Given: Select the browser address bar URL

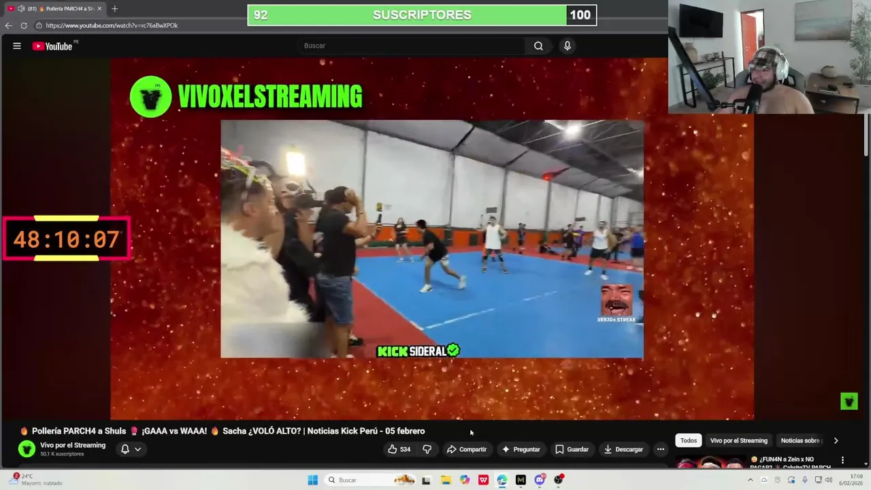Looking at the screenshot, I should coord(112,25).
